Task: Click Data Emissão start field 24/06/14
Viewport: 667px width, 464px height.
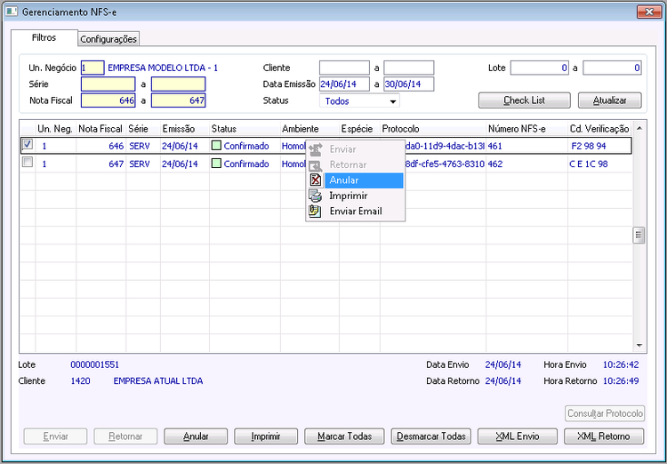Action: coord(344,84)
